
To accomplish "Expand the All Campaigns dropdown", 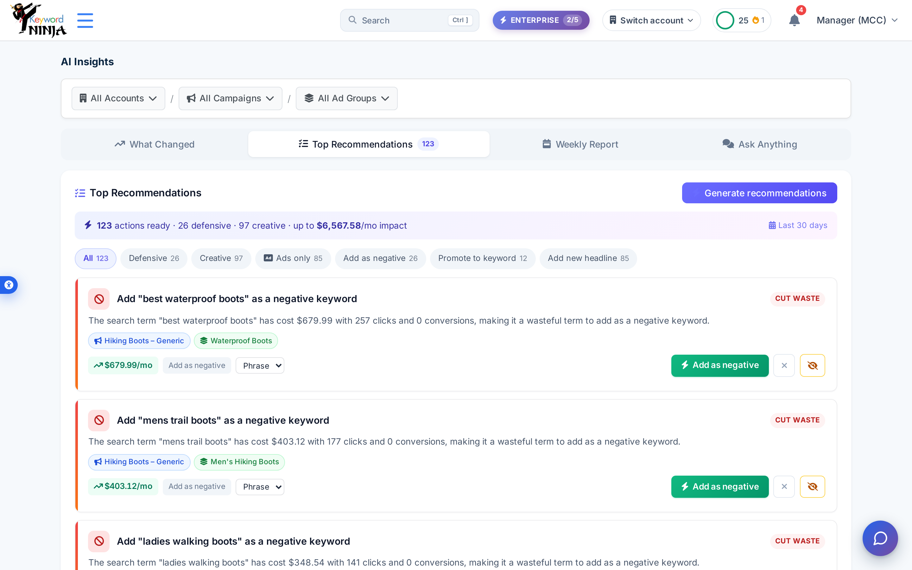I will (x=230, y=98).
